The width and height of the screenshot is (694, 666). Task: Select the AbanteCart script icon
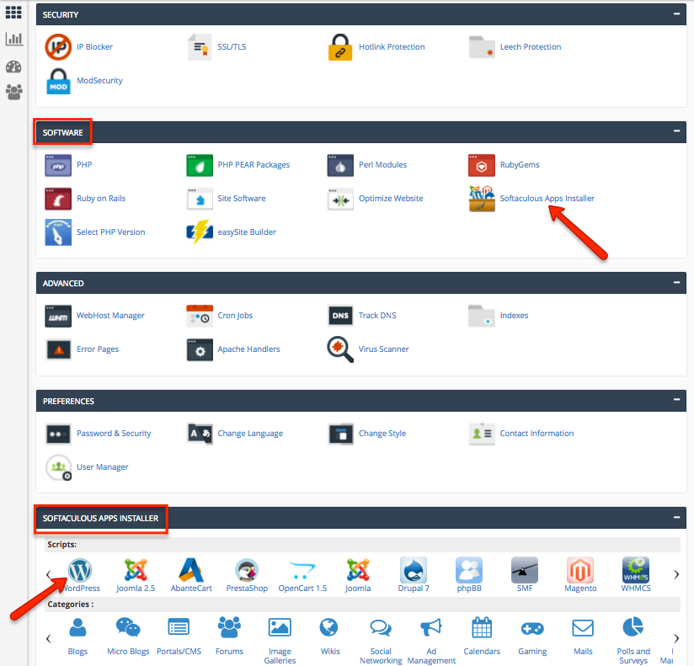coord(191,570)
